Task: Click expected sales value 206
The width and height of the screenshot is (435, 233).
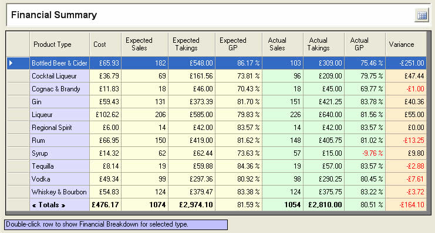Action: click(x=144, y=115)
